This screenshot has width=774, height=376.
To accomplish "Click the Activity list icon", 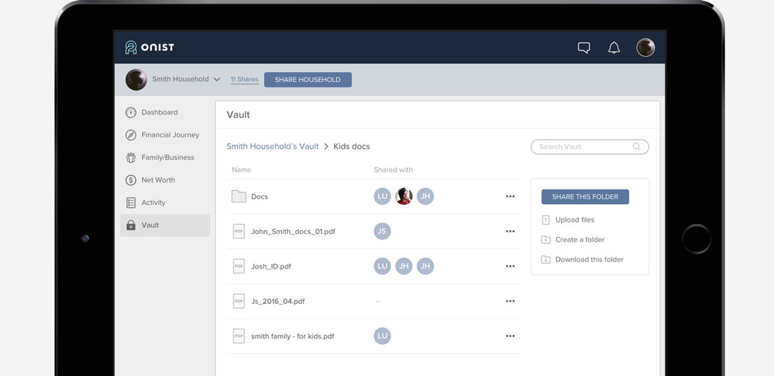I will coord(131,203).
